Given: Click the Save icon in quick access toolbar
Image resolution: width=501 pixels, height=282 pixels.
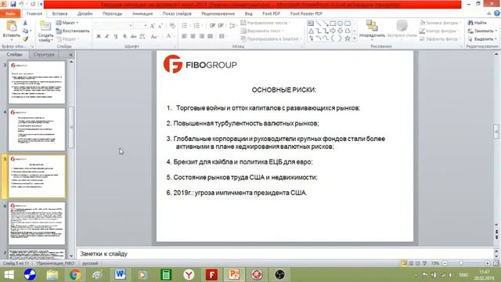Looking at the screenshot, I should pyautogui.click(x=13, y=4).
